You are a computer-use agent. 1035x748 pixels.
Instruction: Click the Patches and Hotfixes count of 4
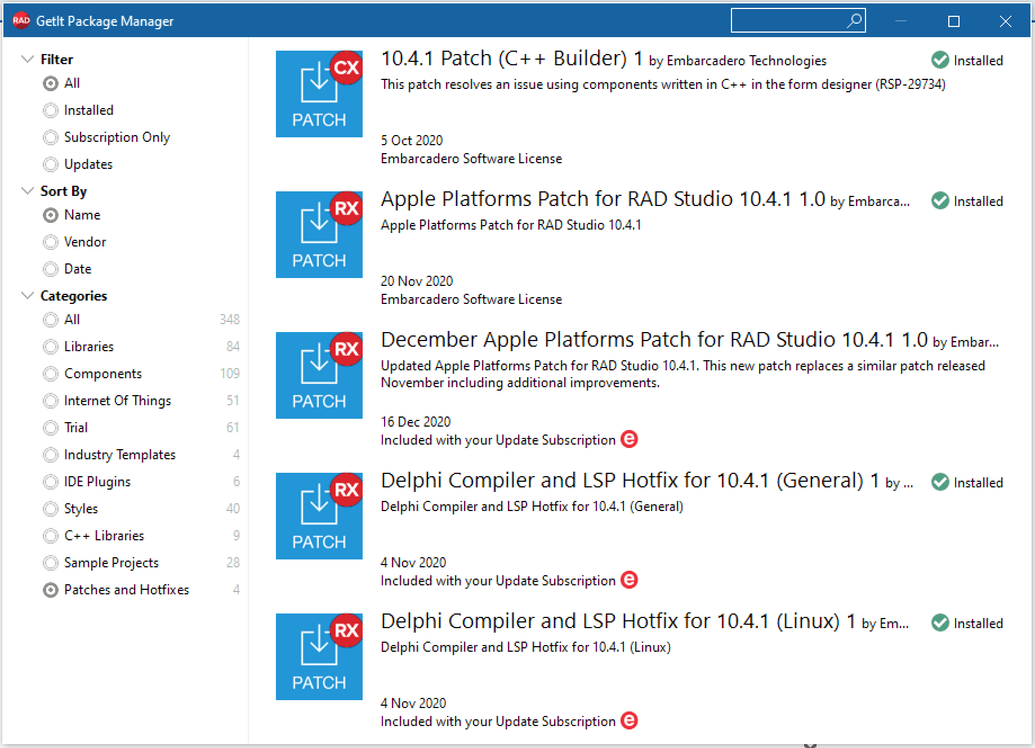[236, 590]
